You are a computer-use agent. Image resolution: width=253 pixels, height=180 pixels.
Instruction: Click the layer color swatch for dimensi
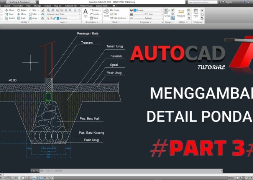tap(58, 18)
